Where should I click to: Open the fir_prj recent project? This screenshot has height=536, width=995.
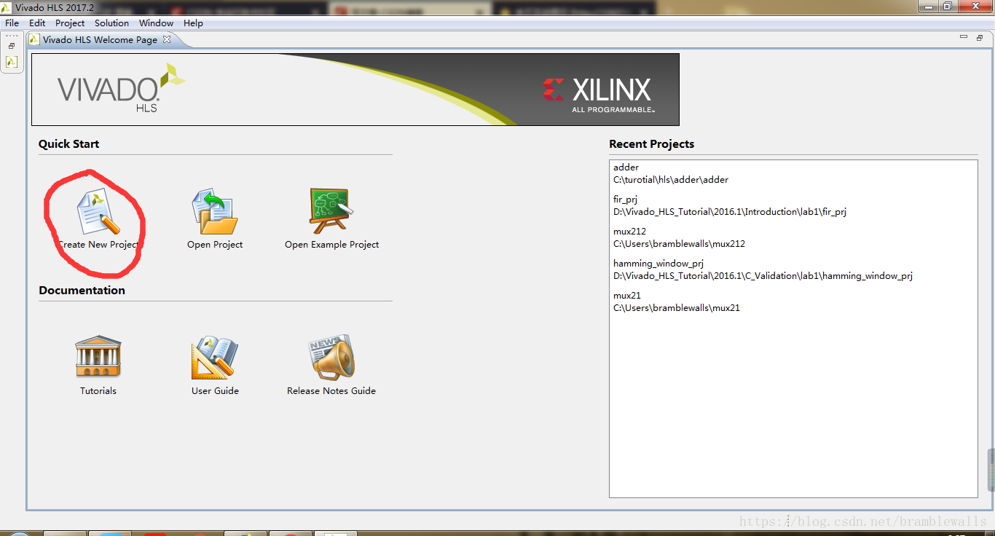click(x=628, y=199)
